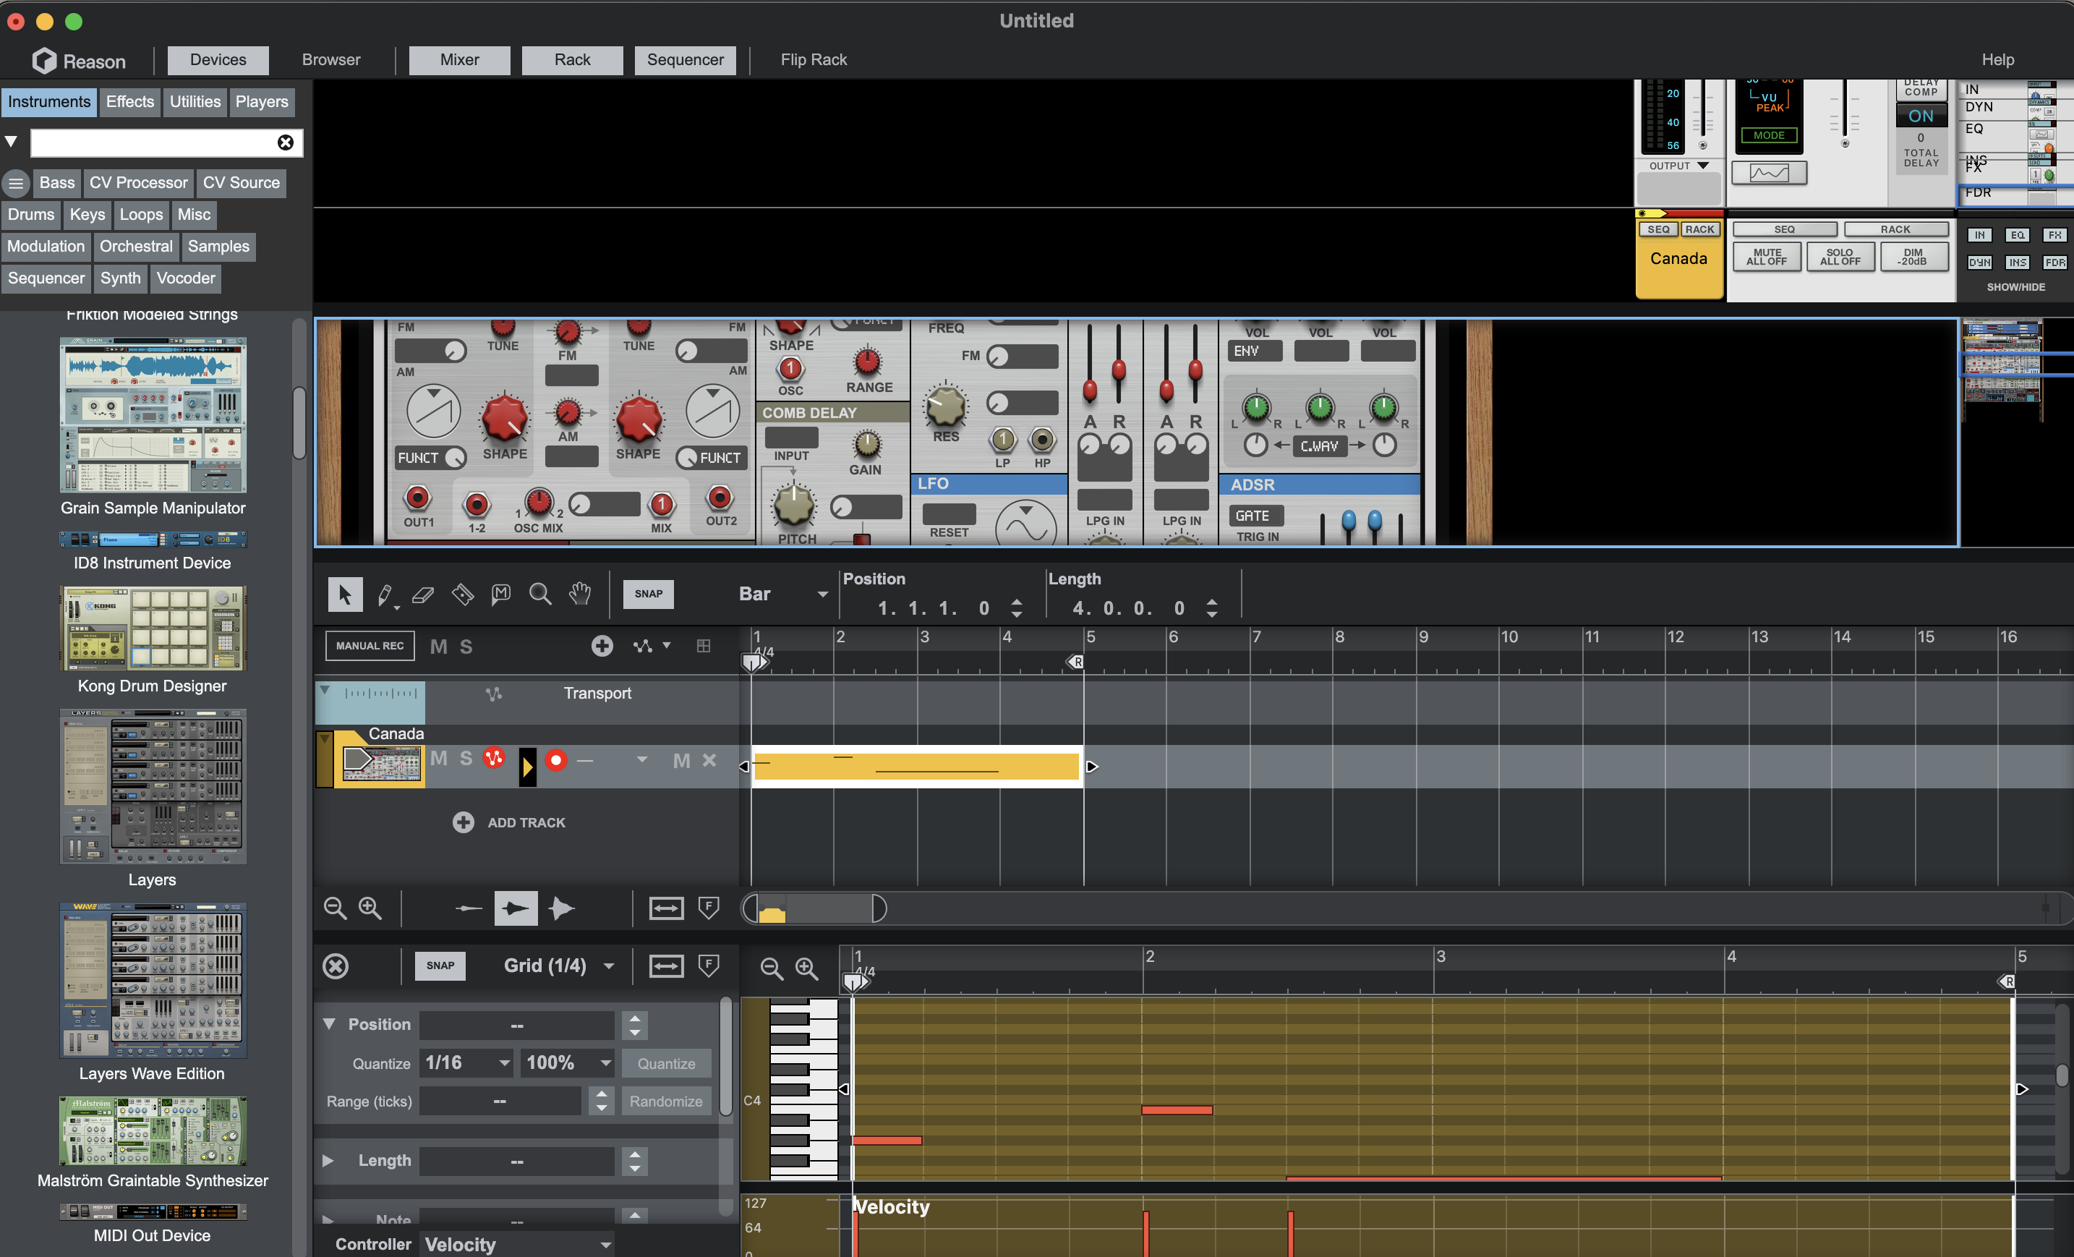Click the follow song F icon in the sequencer
Viewport: 2074px width, 1257px height.
709,908
